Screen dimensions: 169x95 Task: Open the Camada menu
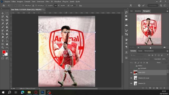(27, 2)
